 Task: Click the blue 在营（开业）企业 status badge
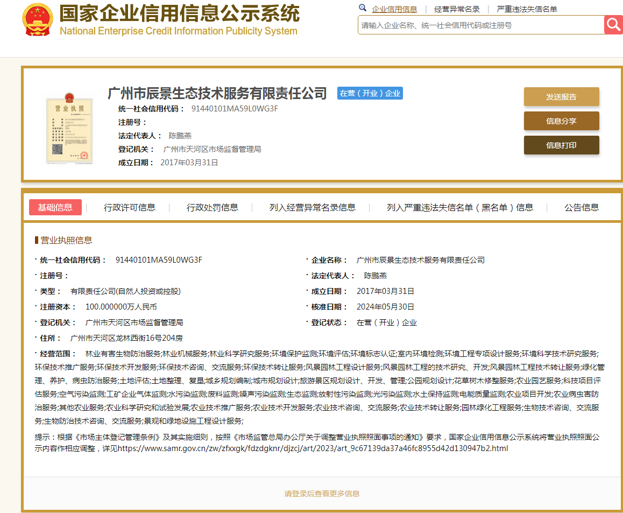tap(370, 93)
